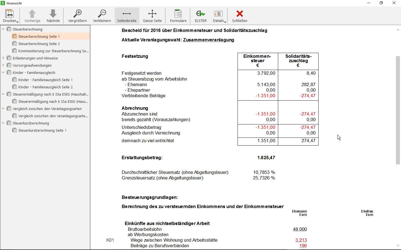The height and width of the screenshot is (250, 401).
Task: Click the Zusammenveranlagung underlined link
Action: click(208, 40)
